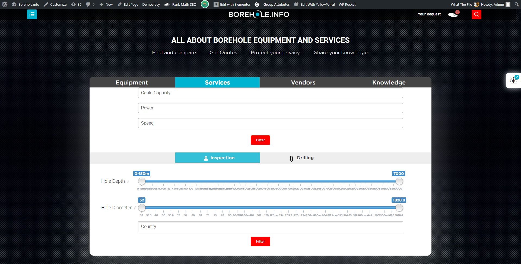Expand the Power selection field

[x=270, y=108]
